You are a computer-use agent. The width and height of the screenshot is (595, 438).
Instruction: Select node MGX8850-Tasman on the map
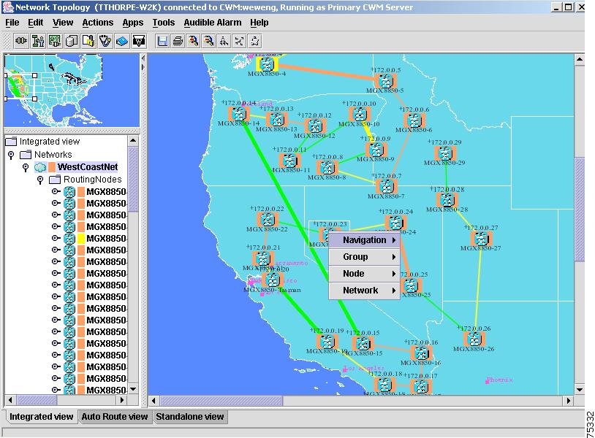click(273, 280)
